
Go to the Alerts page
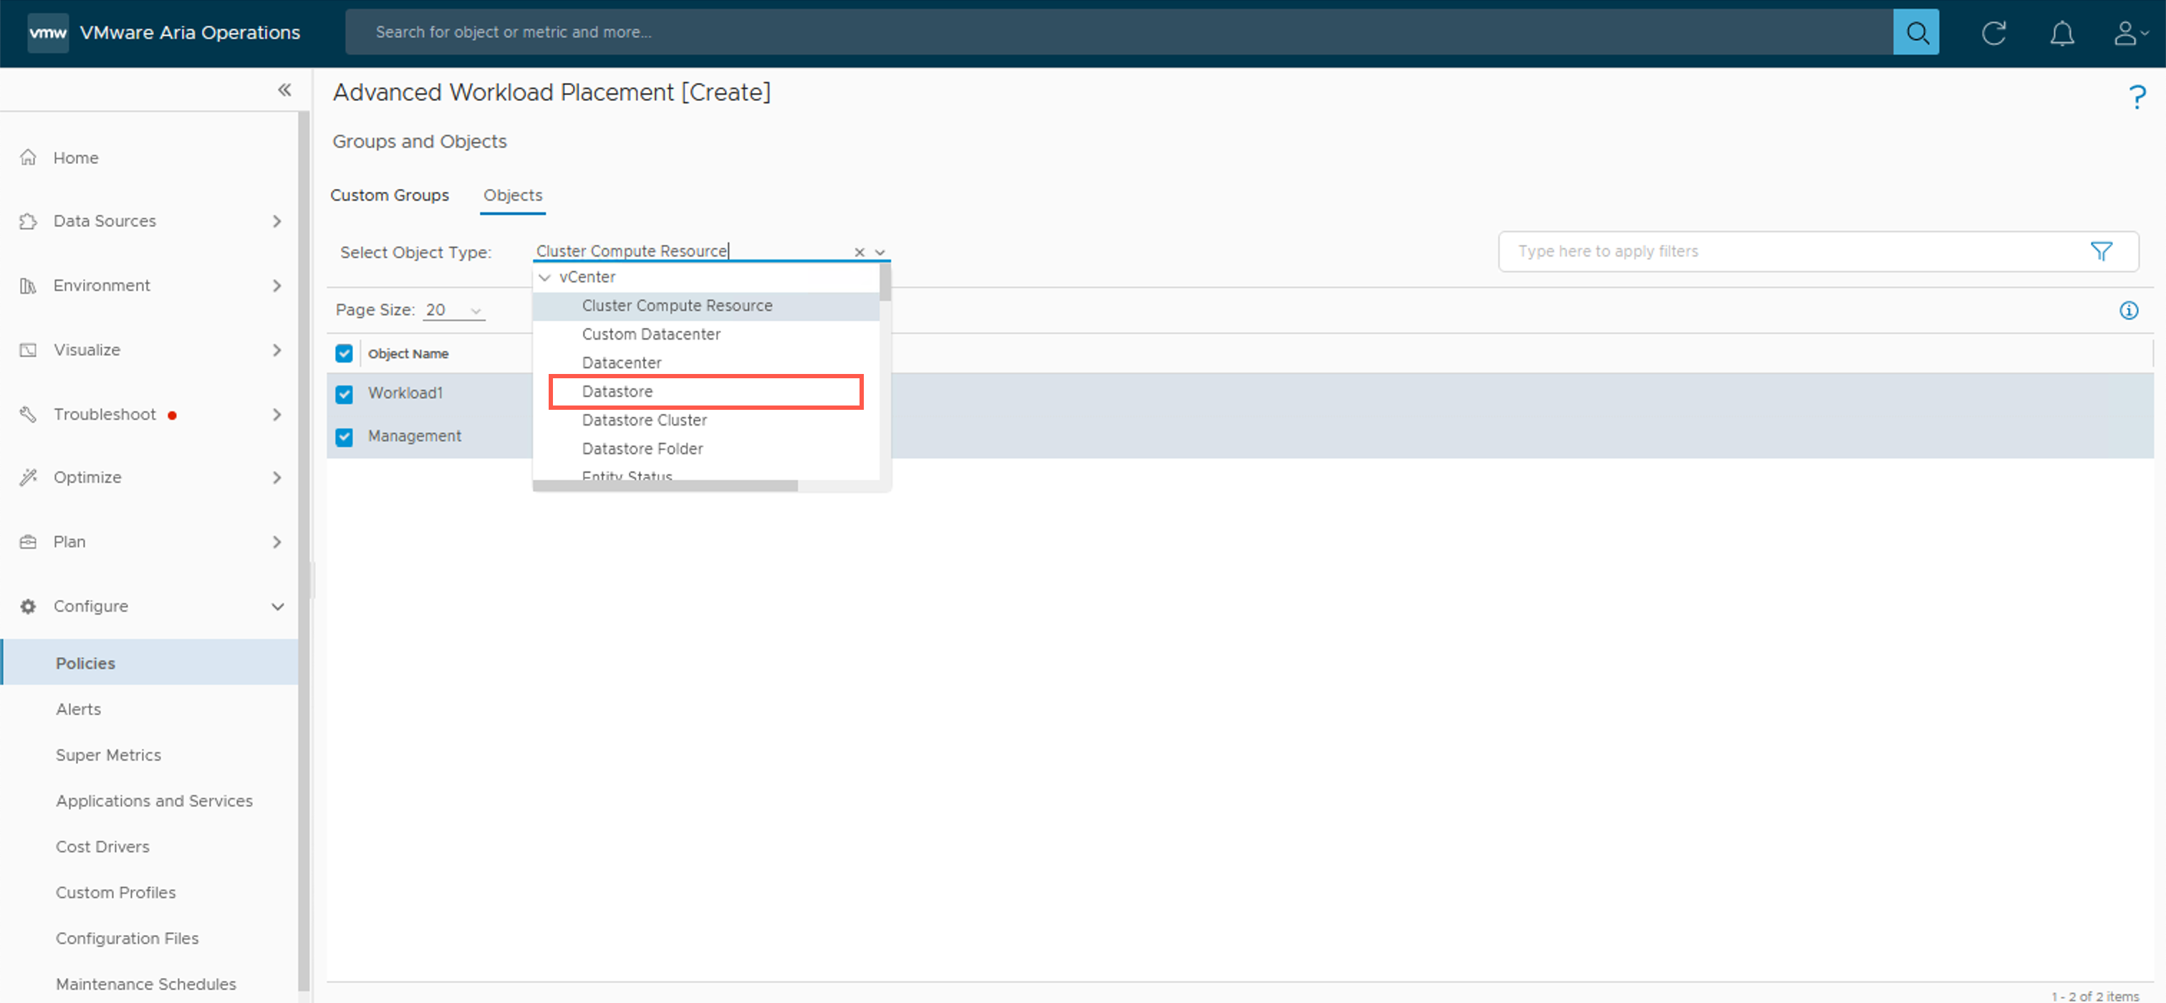[78, 709]
